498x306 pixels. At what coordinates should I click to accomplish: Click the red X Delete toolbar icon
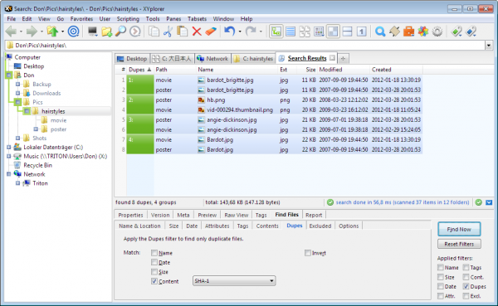coord(197,32)
